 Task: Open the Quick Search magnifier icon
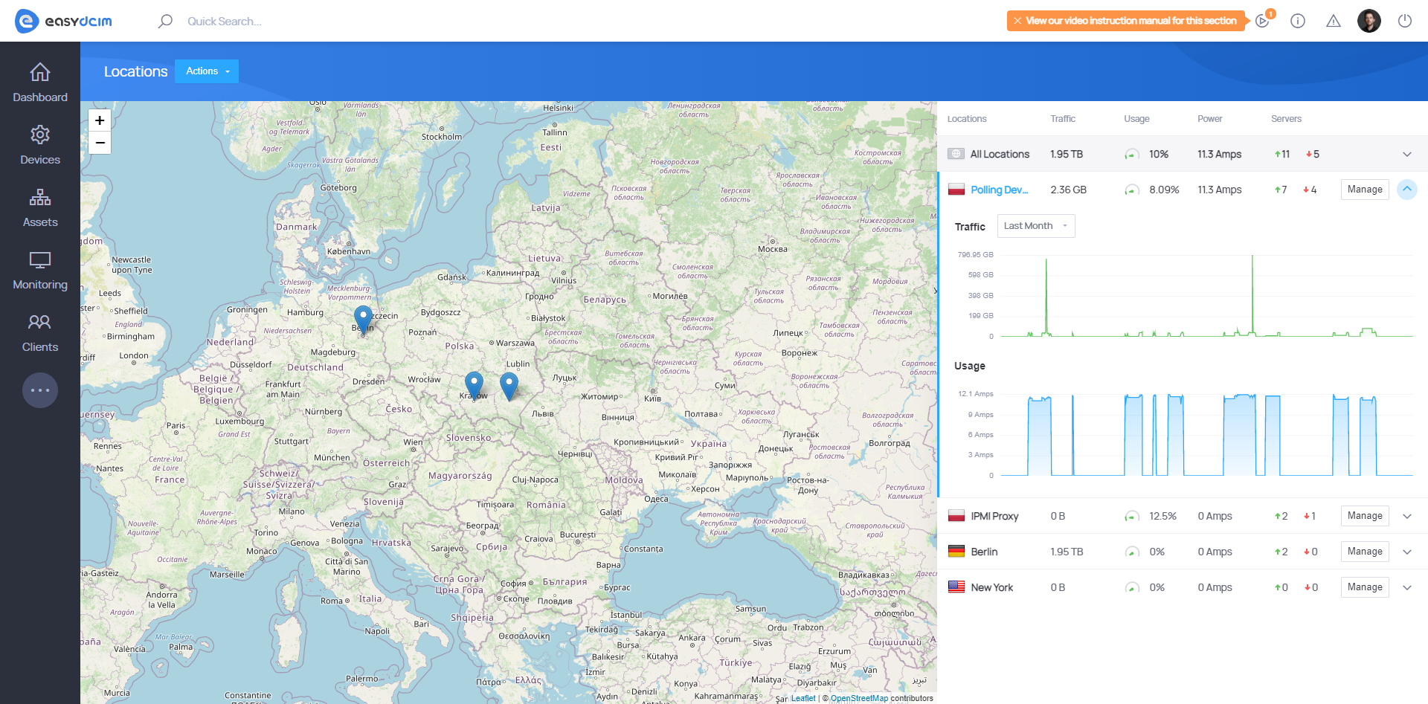[165, 21]
